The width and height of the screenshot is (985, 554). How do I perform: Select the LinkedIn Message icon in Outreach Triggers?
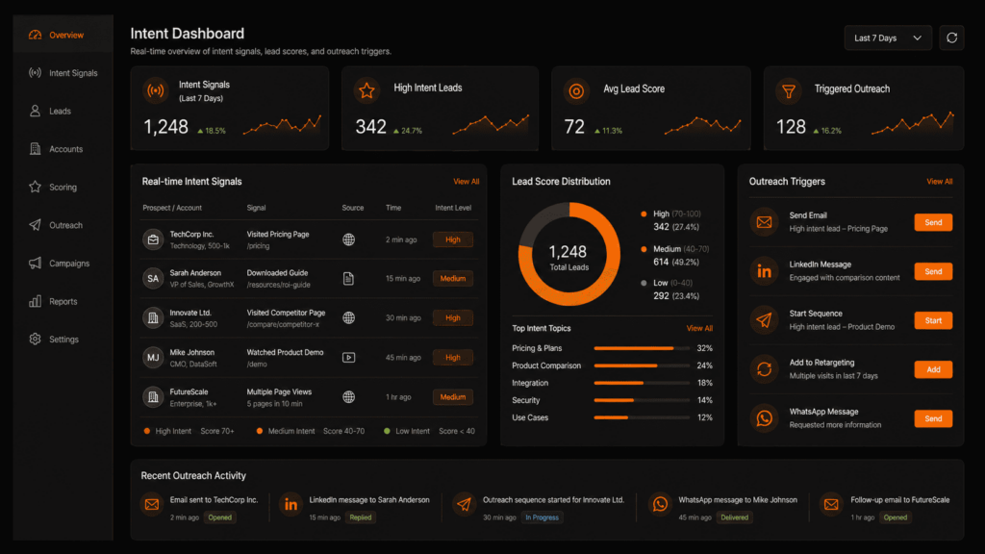pos(764,271)
